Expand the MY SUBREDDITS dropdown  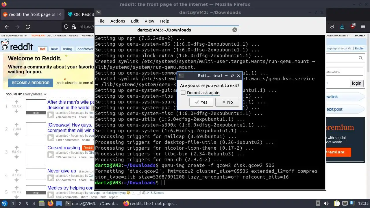(x=14, y=36)
